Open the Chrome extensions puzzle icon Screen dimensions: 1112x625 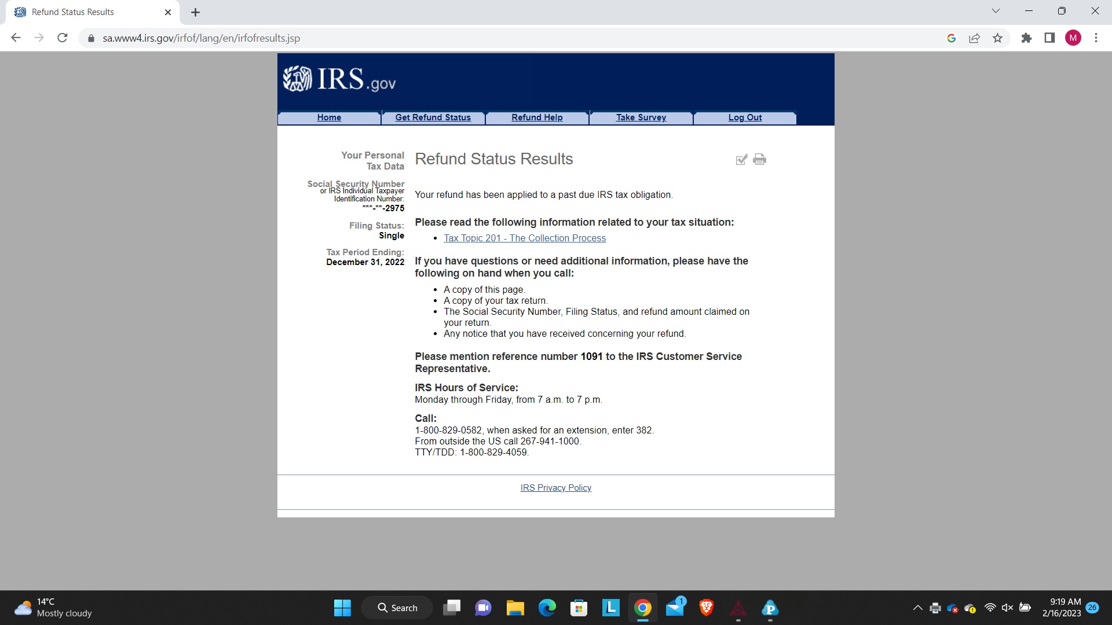click(1026, 38)
